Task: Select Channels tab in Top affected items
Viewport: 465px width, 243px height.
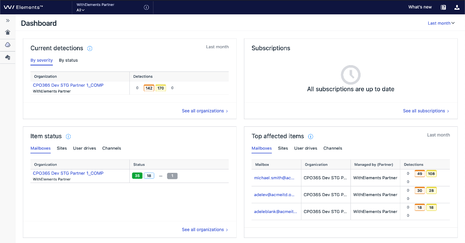Action: click(x=333, y=148)
